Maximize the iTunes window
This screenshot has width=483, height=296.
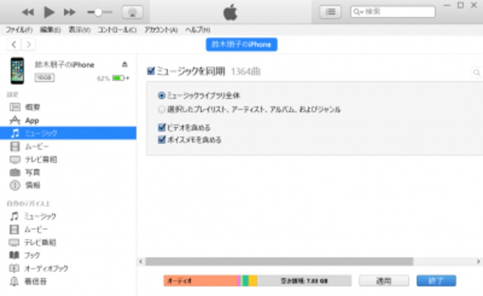click(x=460, y=5)
